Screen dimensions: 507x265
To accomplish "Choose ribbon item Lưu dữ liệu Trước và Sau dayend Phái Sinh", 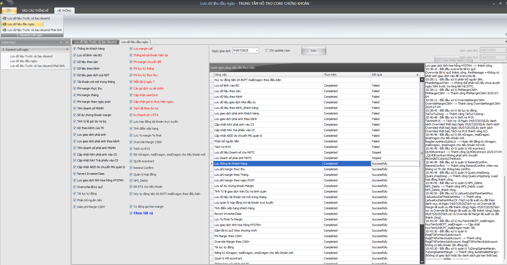I will [x=35, y=30].
